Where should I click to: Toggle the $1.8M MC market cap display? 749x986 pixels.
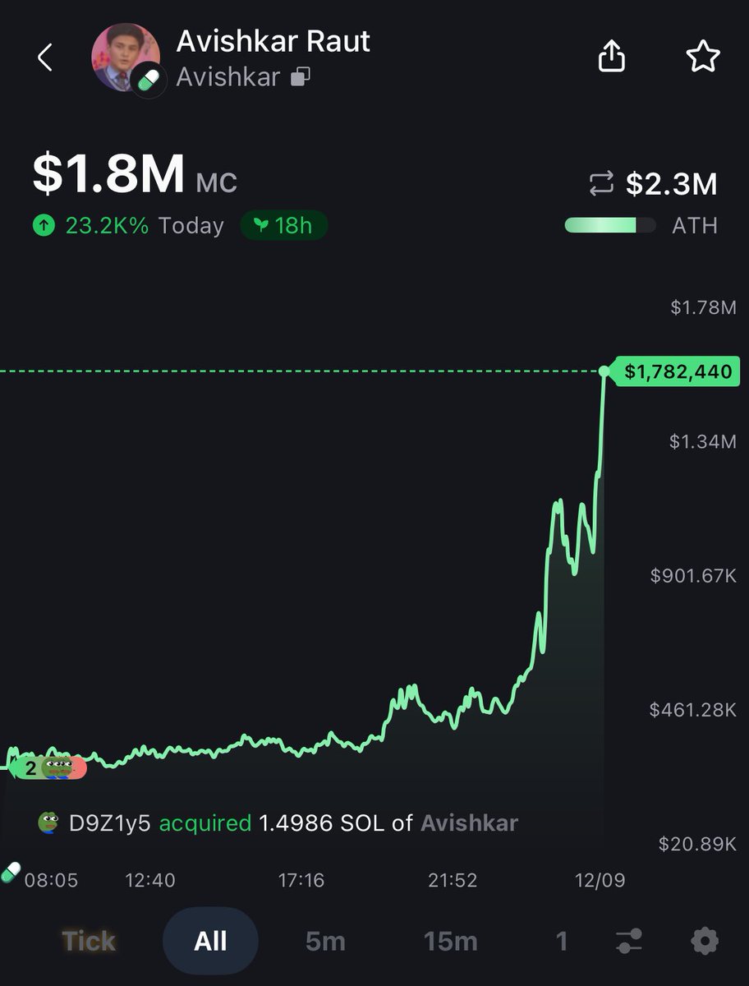(135, 174)
